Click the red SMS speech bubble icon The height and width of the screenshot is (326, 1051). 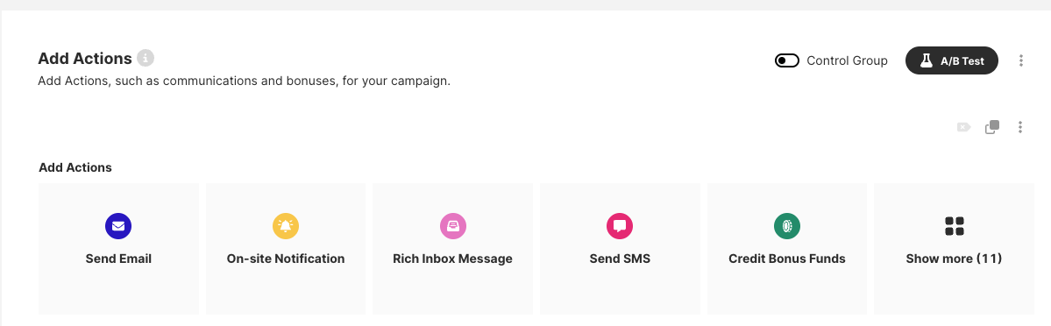click(x=620, y=226)
